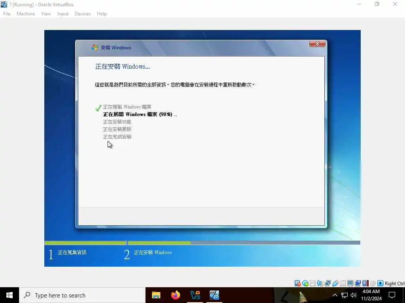405x303 pixels.
Task: Open the File menu
Action: (7, 14)
